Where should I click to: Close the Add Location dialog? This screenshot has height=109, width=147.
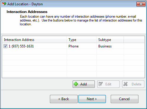(141, 4)
